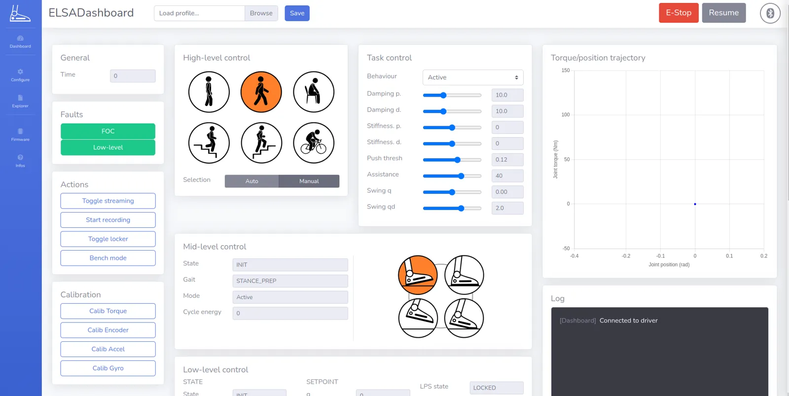Open the Infos page from sidebar
The image size is (789, 396).
click(x=20, y=161)
